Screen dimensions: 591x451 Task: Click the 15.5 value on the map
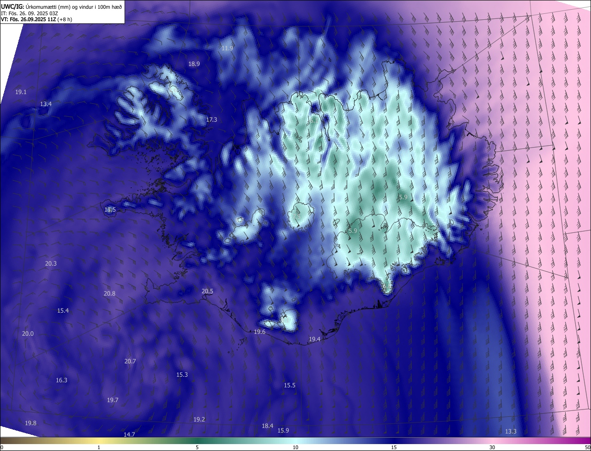pyautogui.click(x=289, y=386)
